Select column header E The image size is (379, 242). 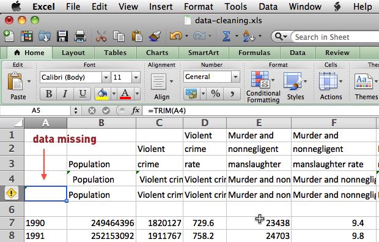tap(259, 123)
